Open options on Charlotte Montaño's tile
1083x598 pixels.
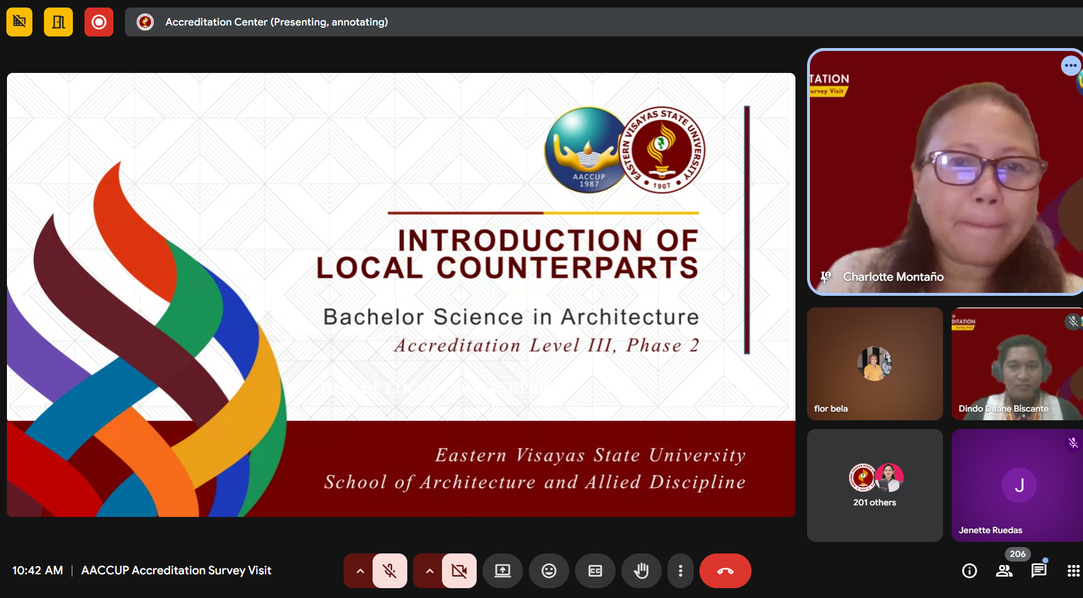click(x=1070, y=65)
